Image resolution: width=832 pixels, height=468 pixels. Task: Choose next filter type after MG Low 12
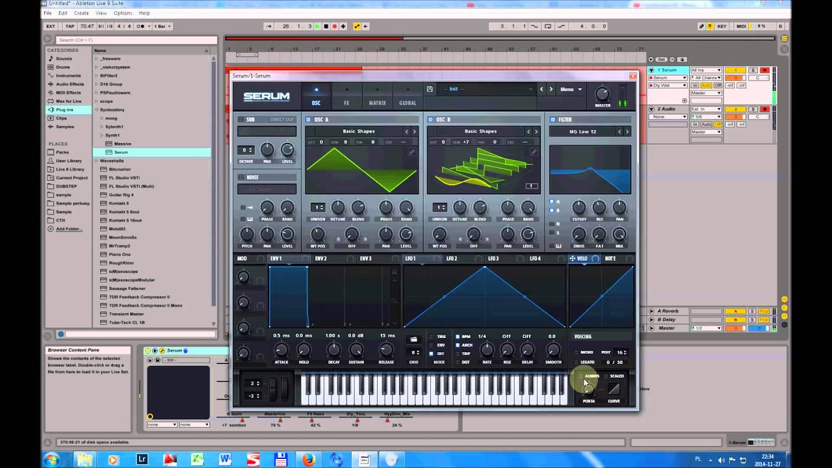click(627, 131)
